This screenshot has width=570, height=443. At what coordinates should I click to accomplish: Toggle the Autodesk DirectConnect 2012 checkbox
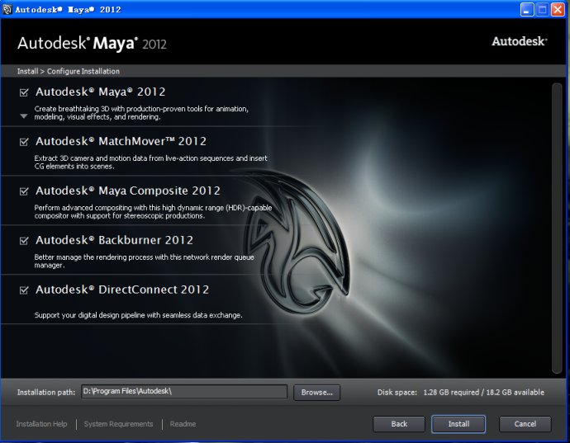[24, 290]
